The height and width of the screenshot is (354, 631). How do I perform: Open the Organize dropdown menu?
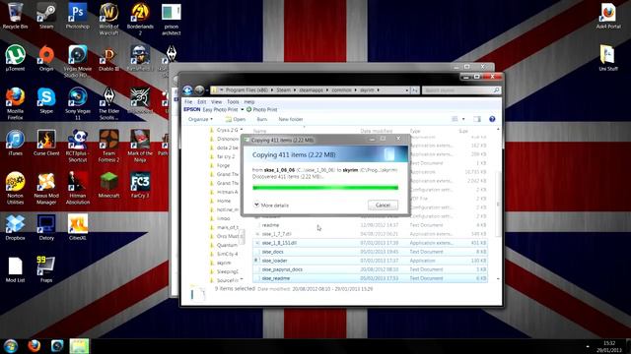click(200, 119)
